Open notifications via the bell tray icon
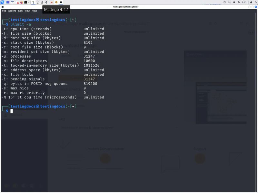 click(x=234, y=2)
